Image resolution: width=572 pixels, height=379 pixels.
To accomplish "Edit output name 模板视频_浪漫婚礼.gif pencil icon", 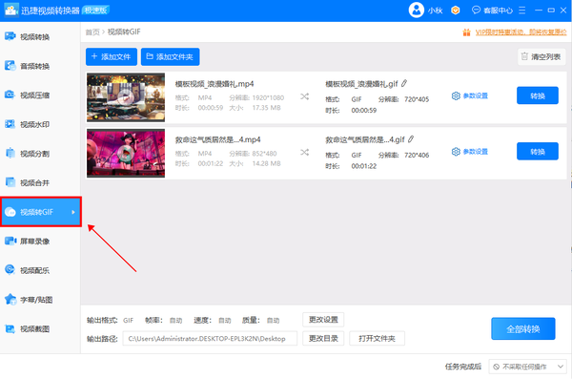I will pyautogui.click(x=404, y=84).
